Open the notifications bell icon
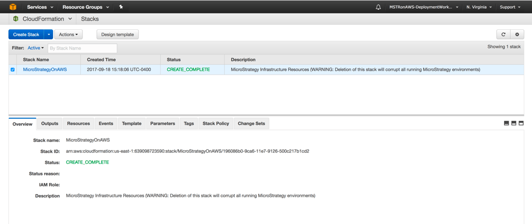 378,7
